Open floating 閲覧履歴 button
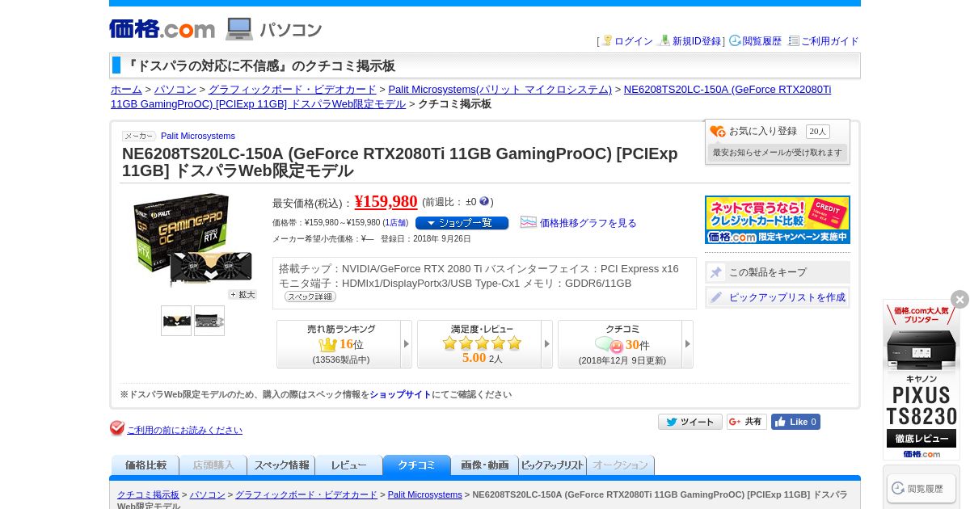 tap(921, 488)
